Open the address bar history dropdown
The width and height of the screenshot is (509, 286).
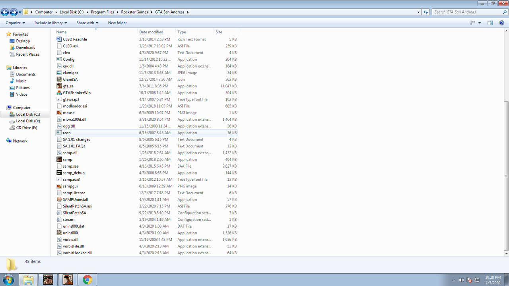[418, 12]
